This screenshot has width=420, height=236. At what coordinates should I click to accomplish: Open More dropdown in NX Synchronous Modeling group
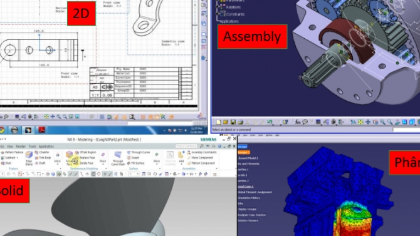103,158
